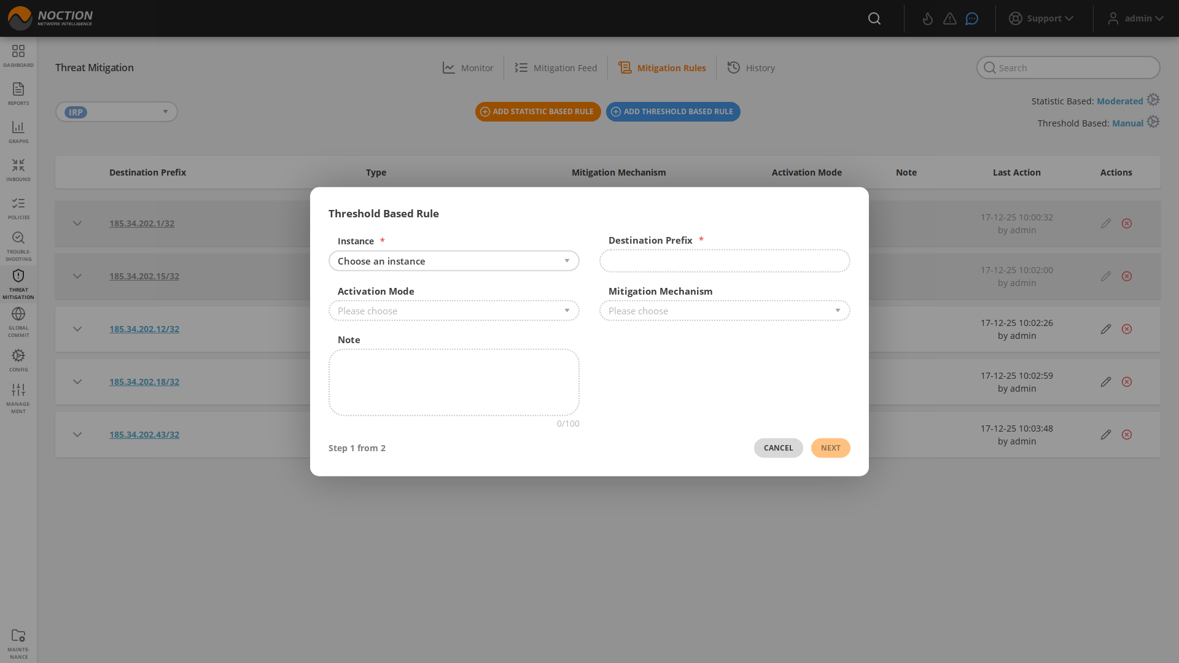Click the search magnifier in the top bar
Image resolution: width=1179 pixels, height=663 pixels.
pos(874,18)
